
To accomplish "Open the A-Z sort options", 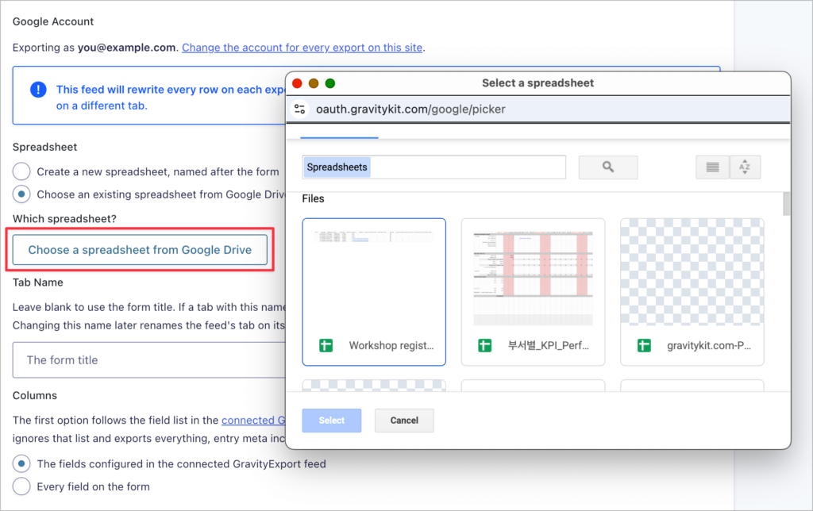I will point(745,167).
